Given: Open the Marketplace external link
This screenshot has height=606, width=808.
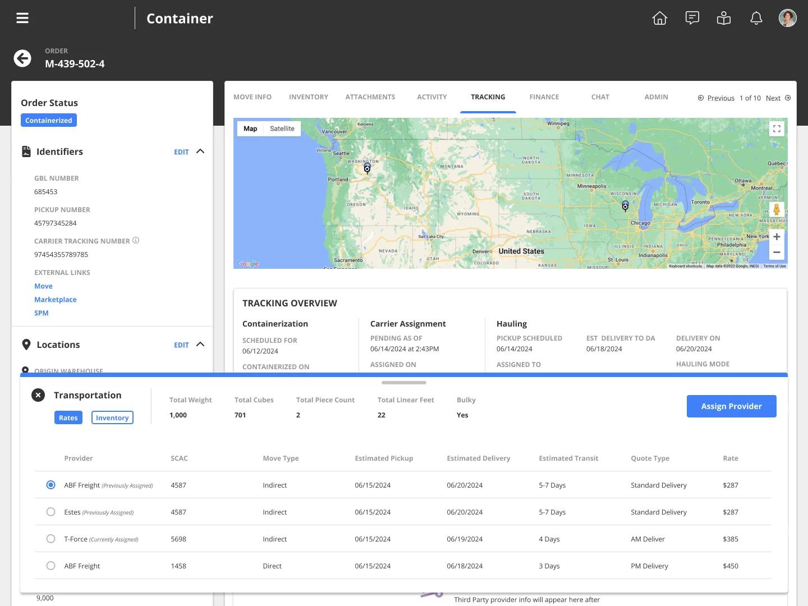Looking at the screenshot, I should point(56,300).
